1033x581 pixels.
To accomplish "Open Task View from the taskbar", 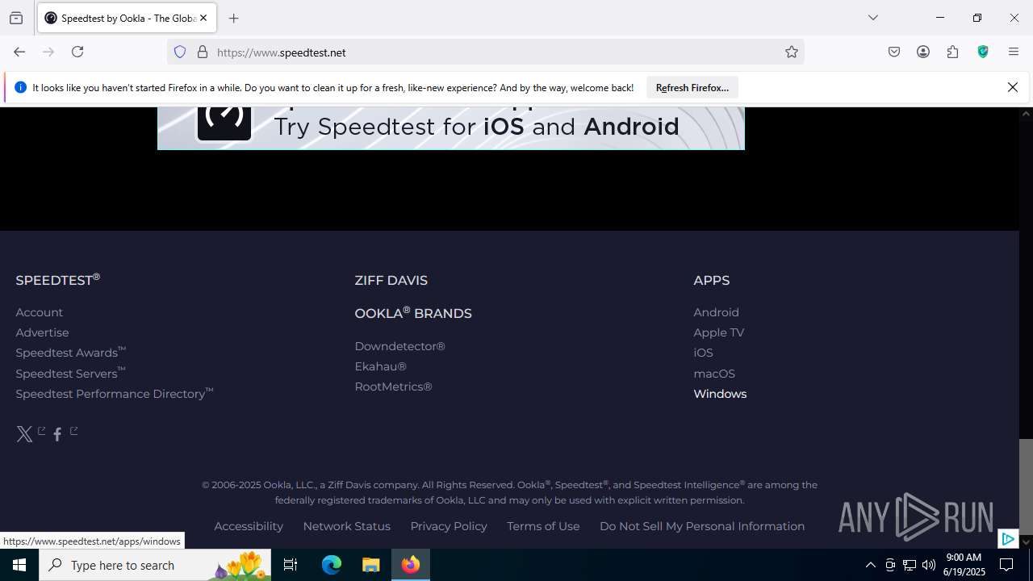I will pos(291,565).
